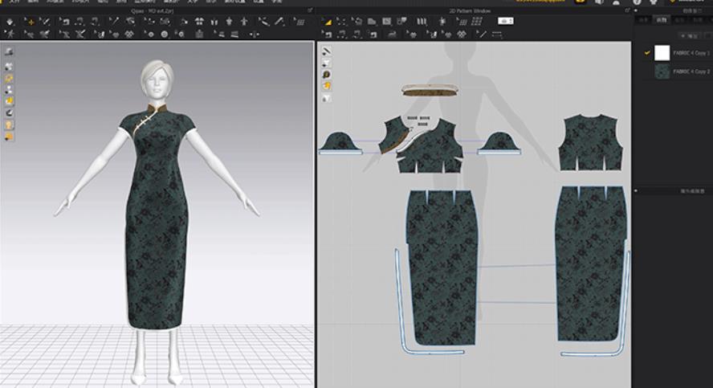Click the bottom icon in 3D viewport's vertical toolbar
This screenshot has height=388, width=713.
coord(9,137)
